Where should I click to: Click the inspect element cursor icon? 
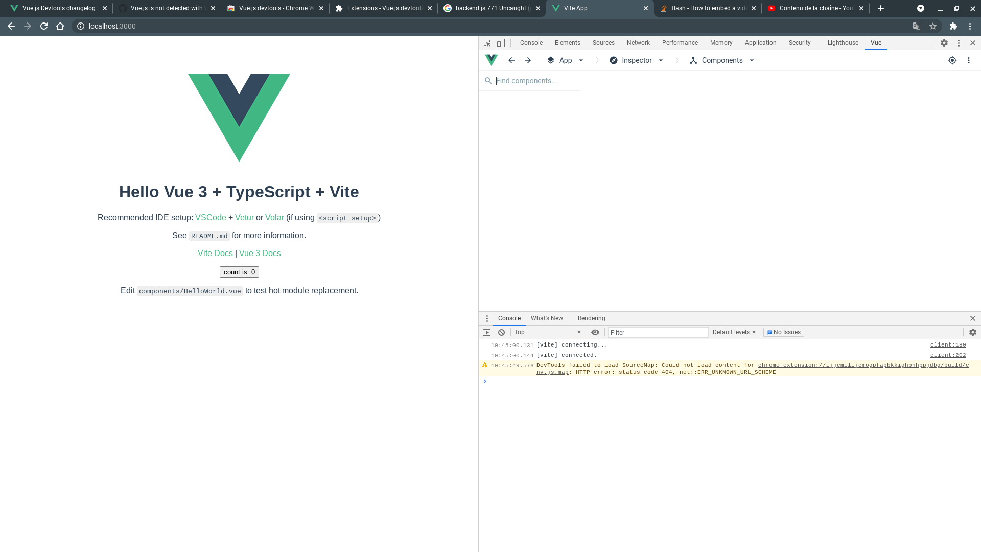click(x=487, y=43)
